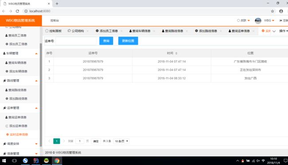The height and width of the screenshot is (165, 288).
Task: Bookmark this page with the star icon
Action: click(x=272, y=11)
